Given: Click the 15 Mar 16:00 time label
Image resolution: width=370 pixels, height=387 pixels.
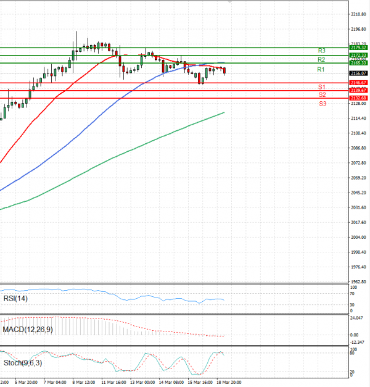Looking at the screenshot, I should tap(200, 382).
